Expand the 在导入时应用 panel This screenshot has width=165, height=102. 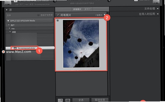coord(157,14)
